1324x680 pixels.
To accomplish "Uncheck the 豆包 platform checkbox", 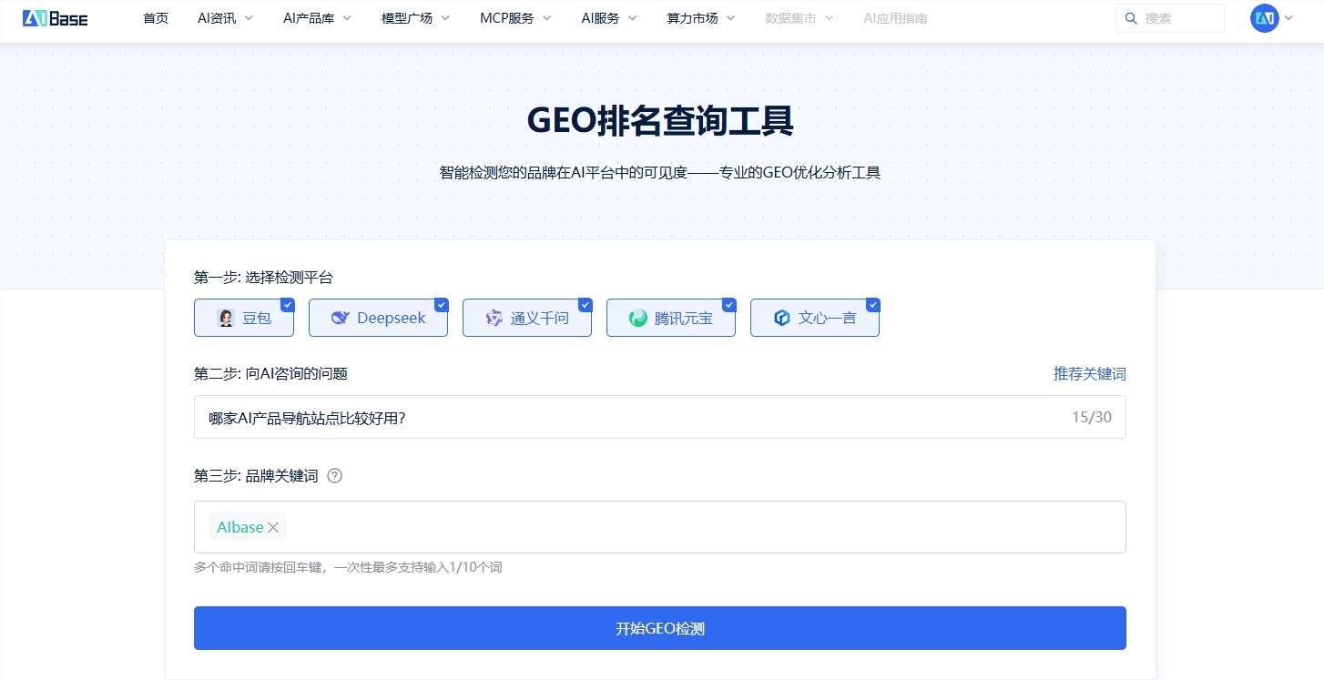I will [289, 305].
